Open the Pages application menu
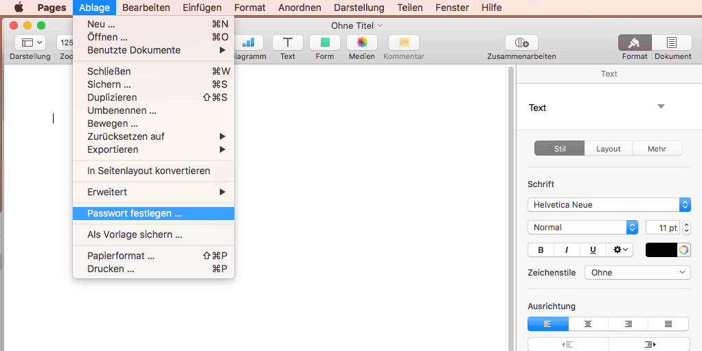Image resolution: width=702 pixels, height=351 pixels. pyautogui.click(x=52, y=8)
